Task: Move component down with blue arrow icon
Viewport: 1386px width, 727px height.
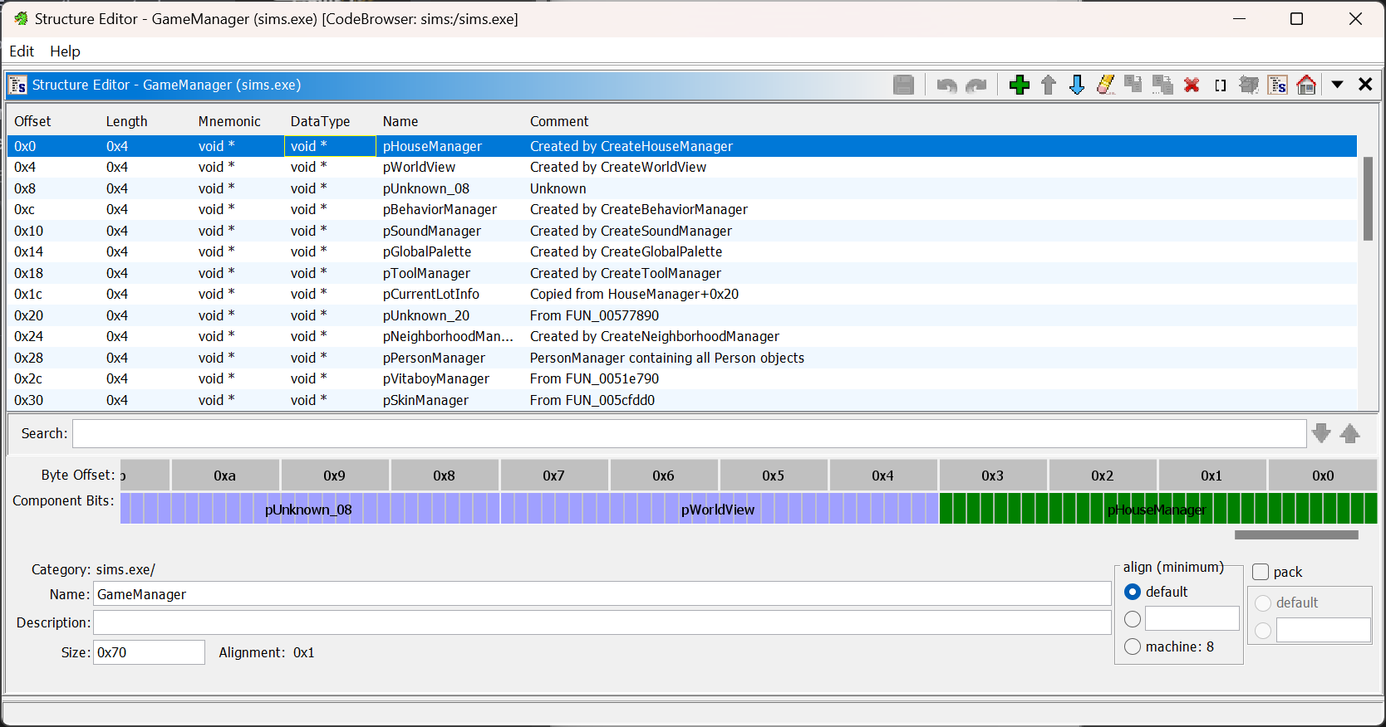Action: point(1077,85)
